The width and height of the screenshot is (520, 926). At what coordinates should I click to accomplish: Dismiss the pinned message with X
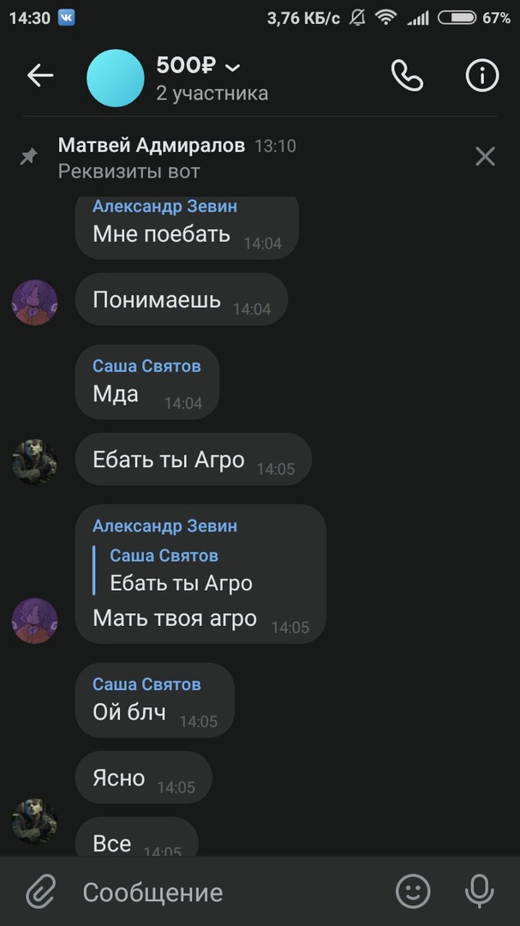[x=485, y=157]
